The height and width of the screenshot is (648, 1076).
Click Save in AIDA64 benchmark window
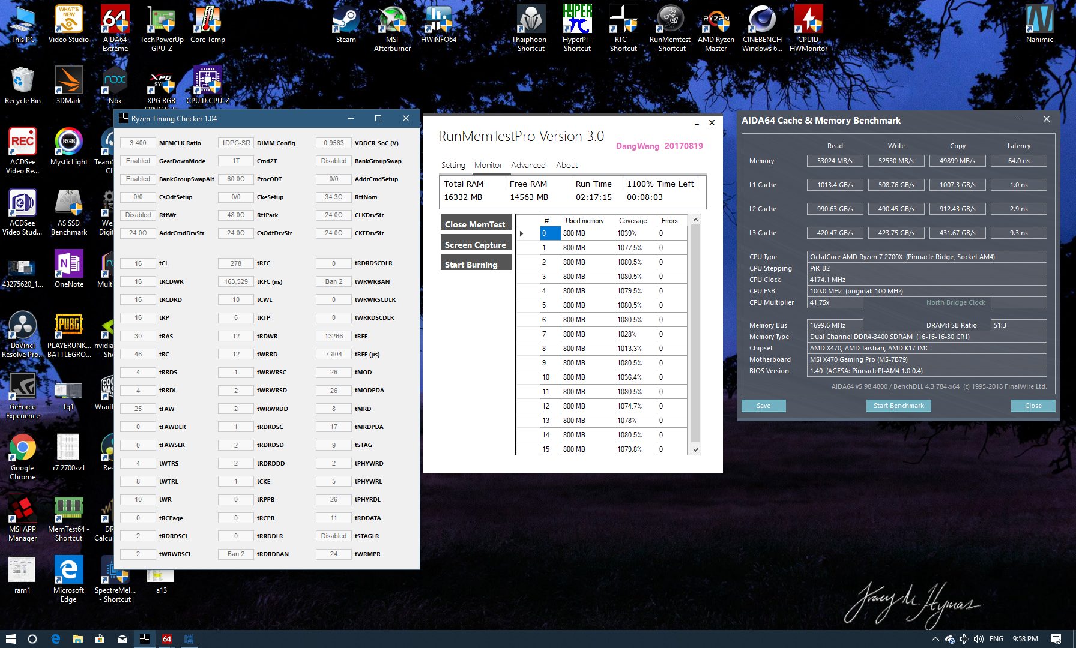(763, 406)
